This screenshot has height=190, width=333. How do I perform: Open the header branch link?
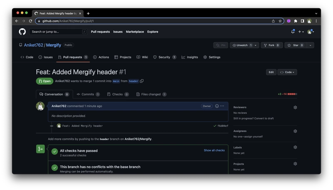coord(134,81)
